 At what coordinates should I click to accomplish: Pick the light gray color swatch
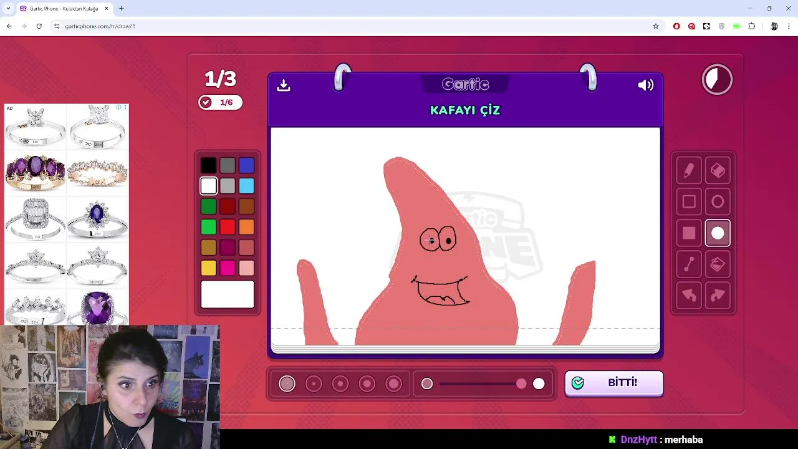click(x=228, y=186)
